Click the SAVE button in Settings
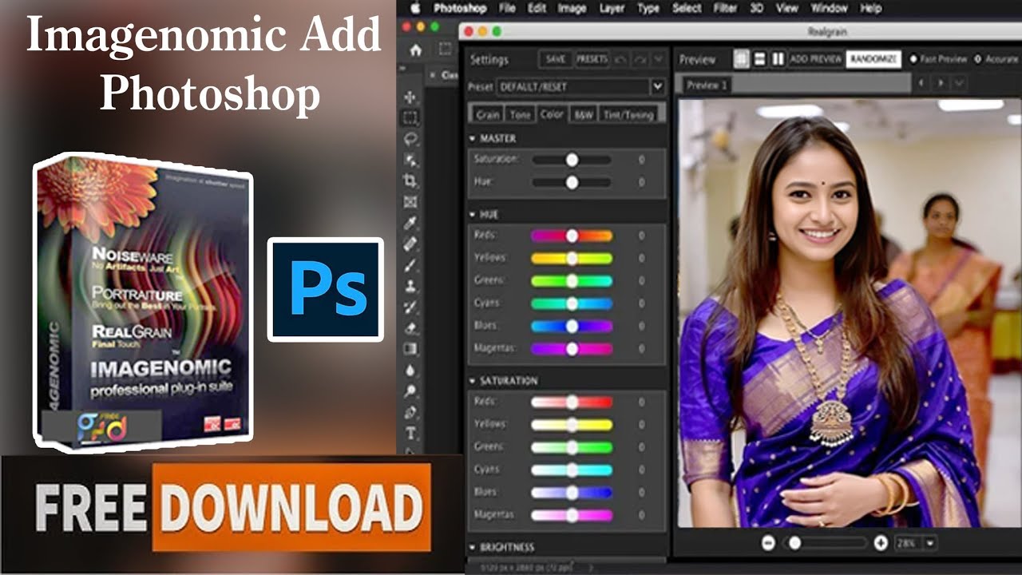Viewport: 1022px width, 575px height. coord(556,59)
